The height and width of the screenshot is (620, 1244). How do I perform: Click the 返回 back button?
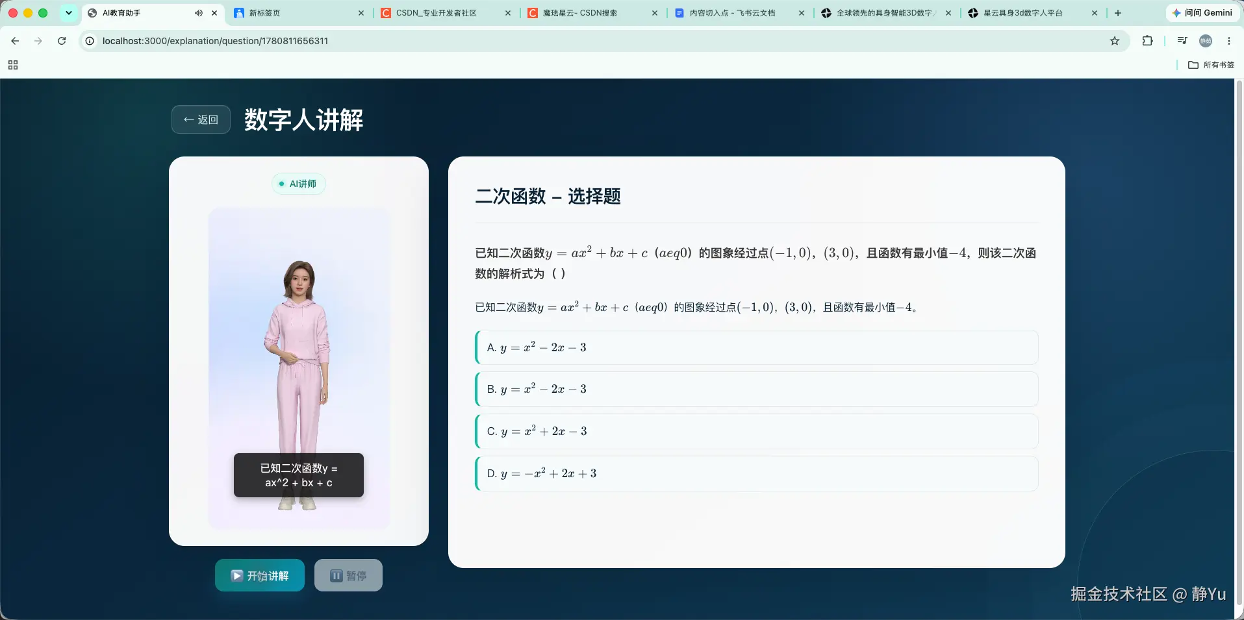[x=201, y=119]
